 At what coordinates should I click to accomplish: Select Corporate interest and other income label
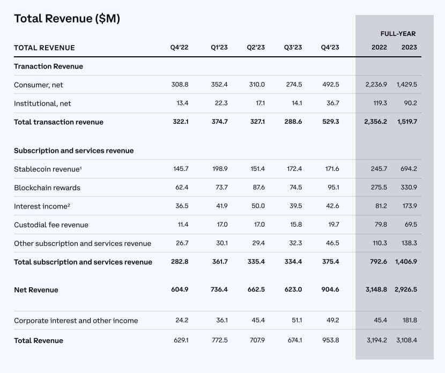[x=76, y=320]
